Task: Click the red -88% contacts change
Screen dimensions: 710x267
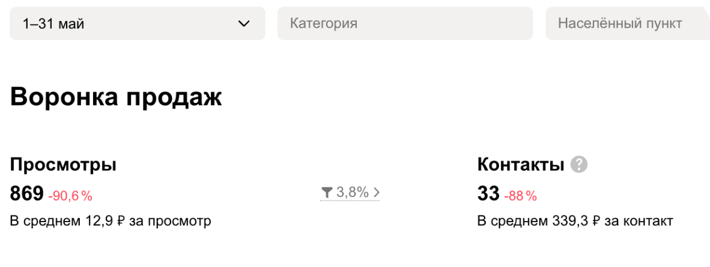Action: (x=520, y=196)
